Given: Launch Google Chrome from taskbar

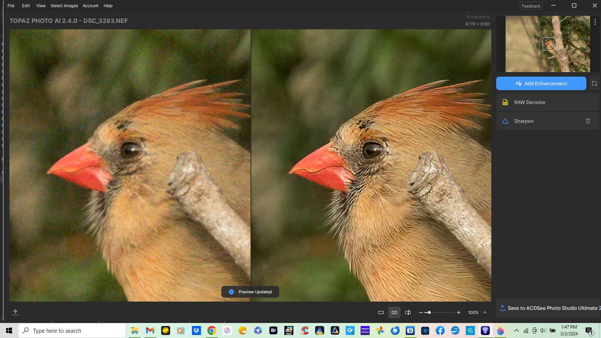Looking at the screenshot, I should 212,330.
